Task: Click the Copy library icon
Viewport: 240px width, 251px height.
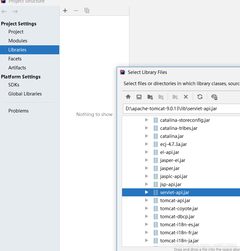Action: [x=87, y=11]
